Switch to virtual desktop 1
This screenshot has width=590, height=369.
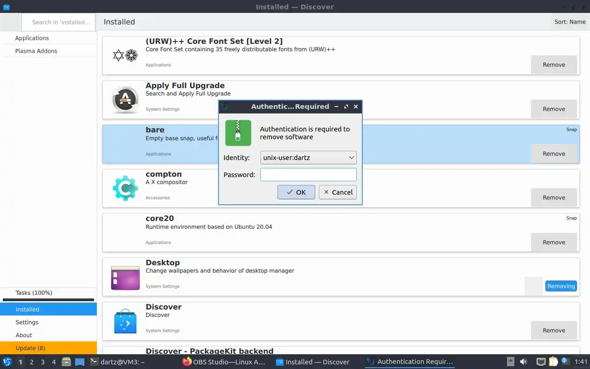(20, 362)
